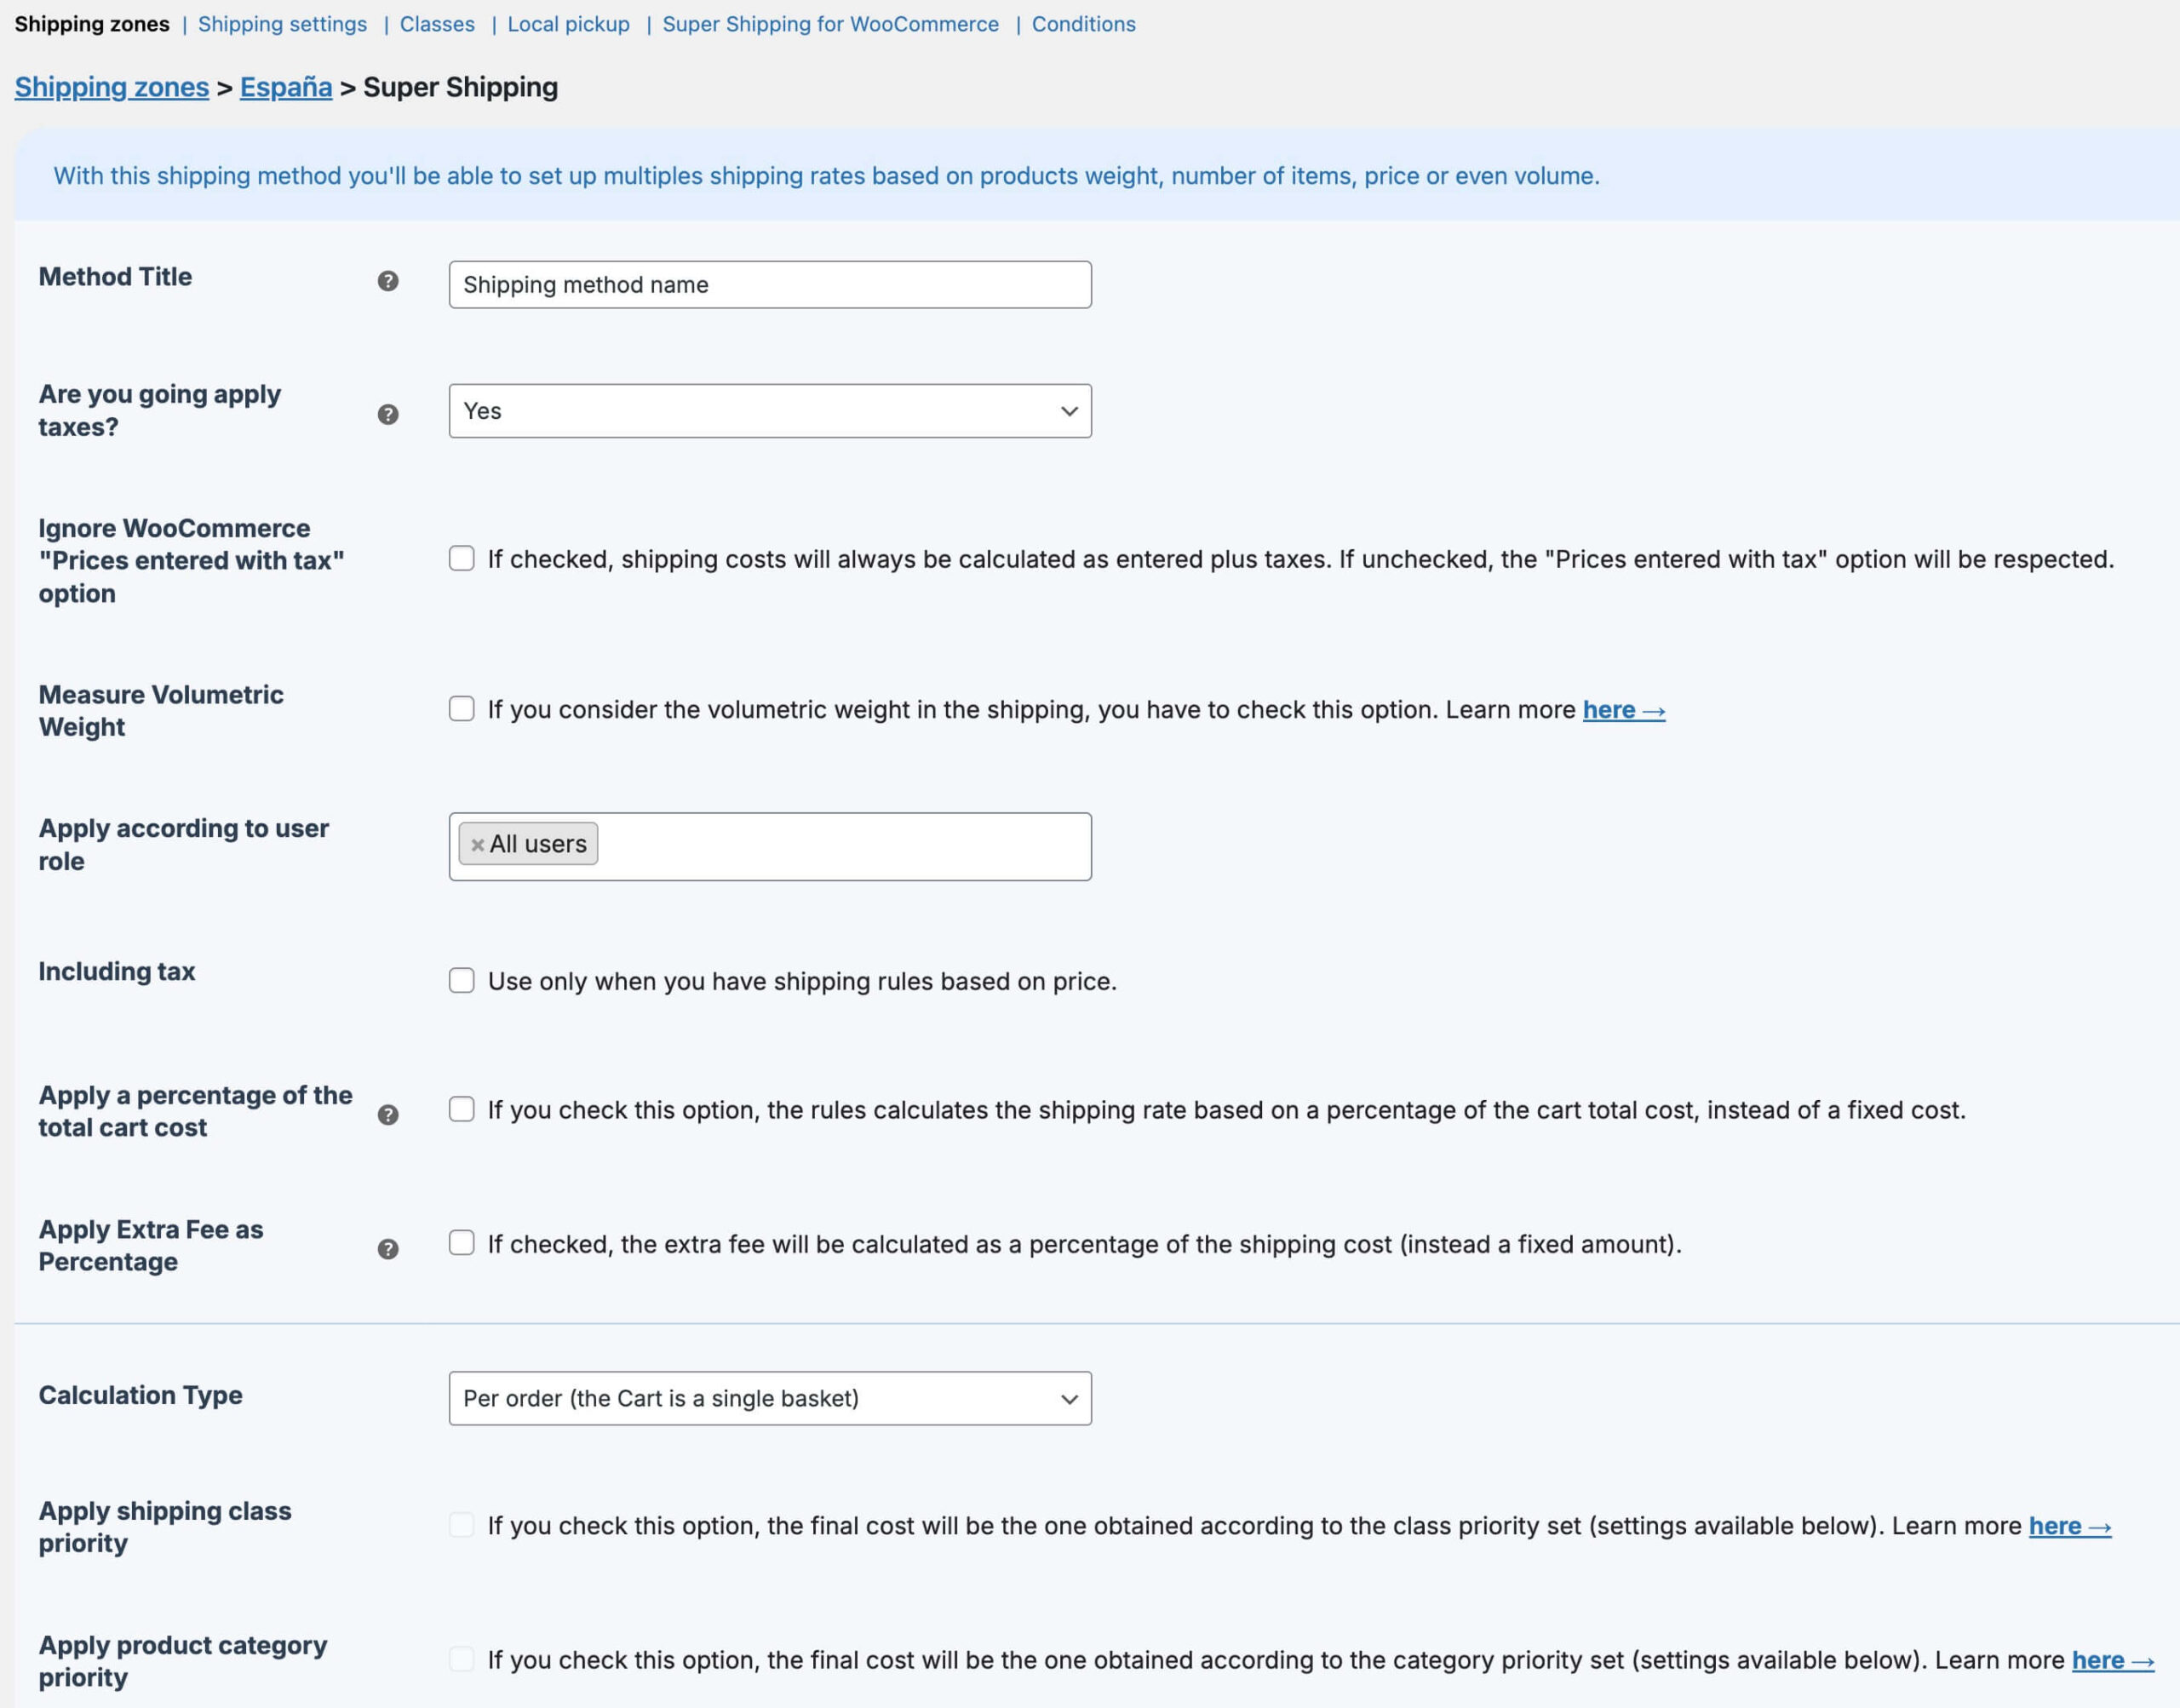Enable percentage of total cart cost checkbox
Viewport: 2180px width, 1708px height.
(x=461, y=1109)
